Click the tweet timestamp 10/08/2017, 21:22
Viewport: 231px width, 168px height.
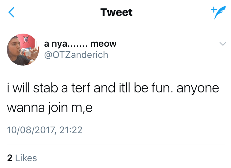(x=45, y=129)
